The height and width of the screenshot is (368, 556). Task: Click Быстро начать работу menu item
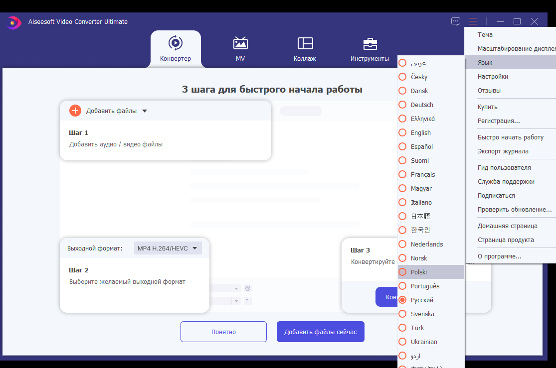pyautogui.click(x=510, y=137)
